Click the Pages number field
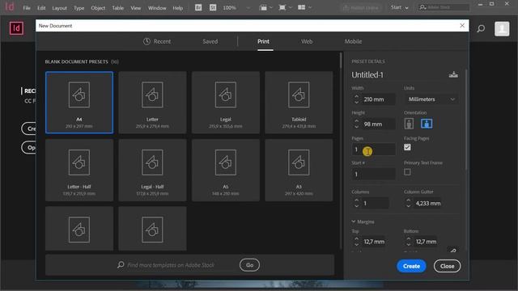518x291 pixels. [374, 150]
